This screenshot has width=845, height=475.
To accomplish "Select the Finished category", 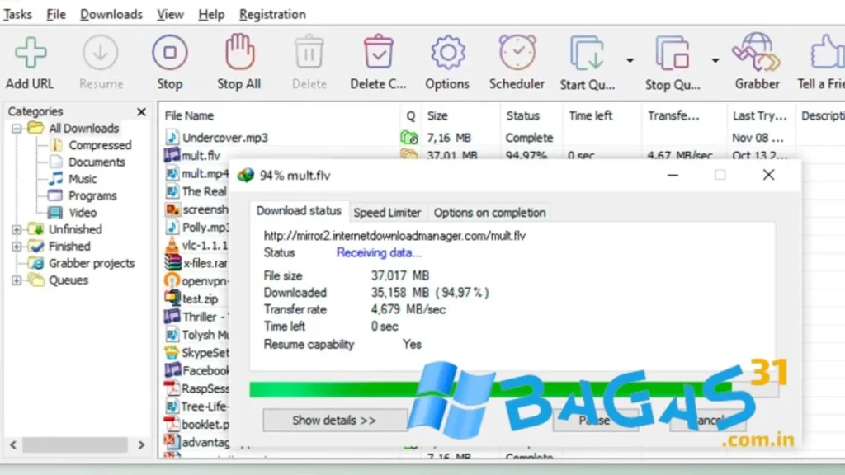I will pos(69,246).
